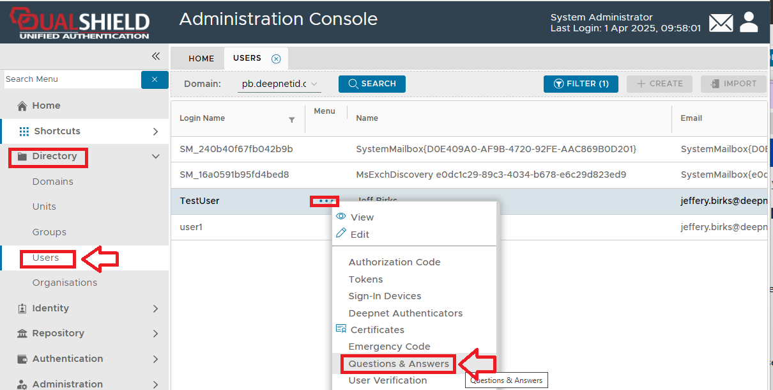Screen dimensions: 773x390
Task: Click the Search Menu input field
Action: pos(72,79)
